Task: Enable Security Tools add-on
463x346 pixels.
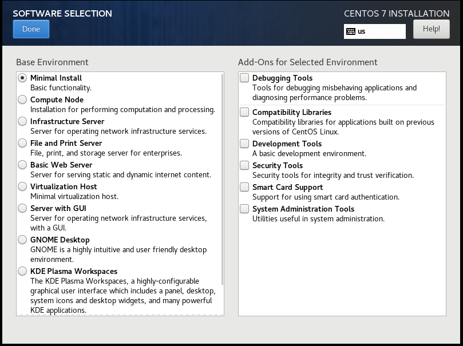Action: click(244, 165)
